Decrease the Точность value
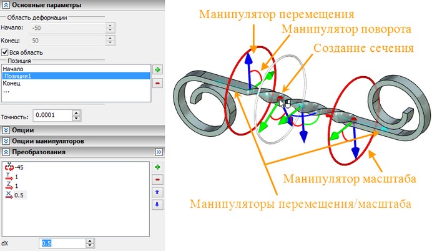Image resolution: width=432 pixels, height=251 pixels. pos(76,118)
